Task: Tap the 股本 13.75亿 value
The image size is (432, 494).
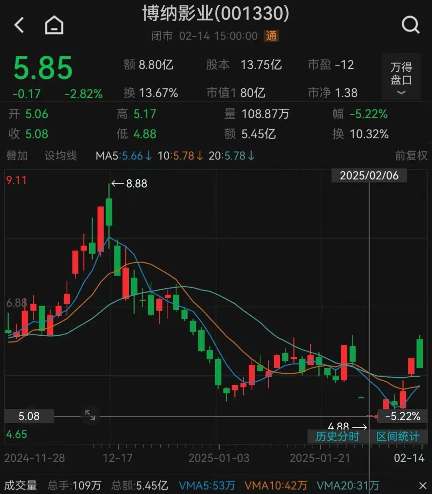Action: [x=244, y=65]
